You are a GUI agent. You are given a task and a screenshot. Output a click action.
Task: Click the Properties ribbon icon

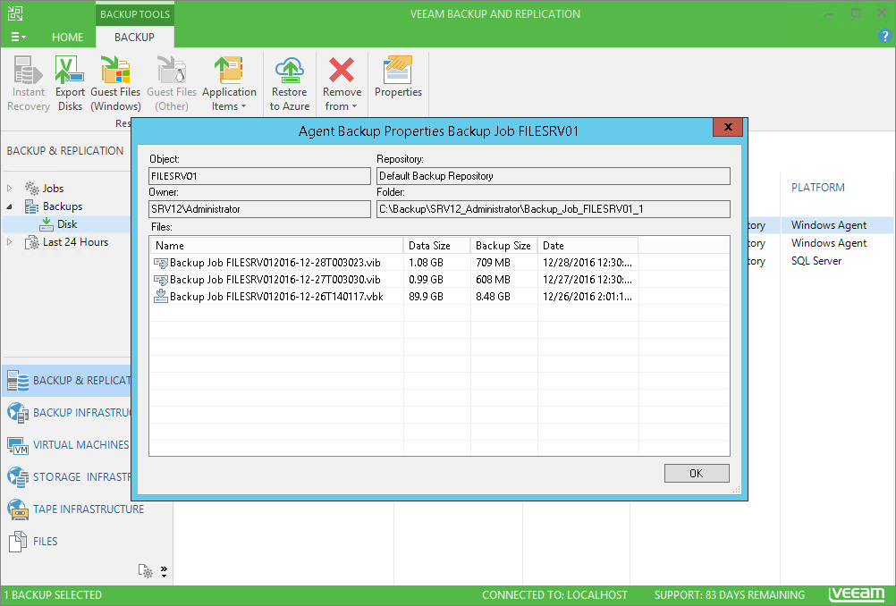click(398, 77)
